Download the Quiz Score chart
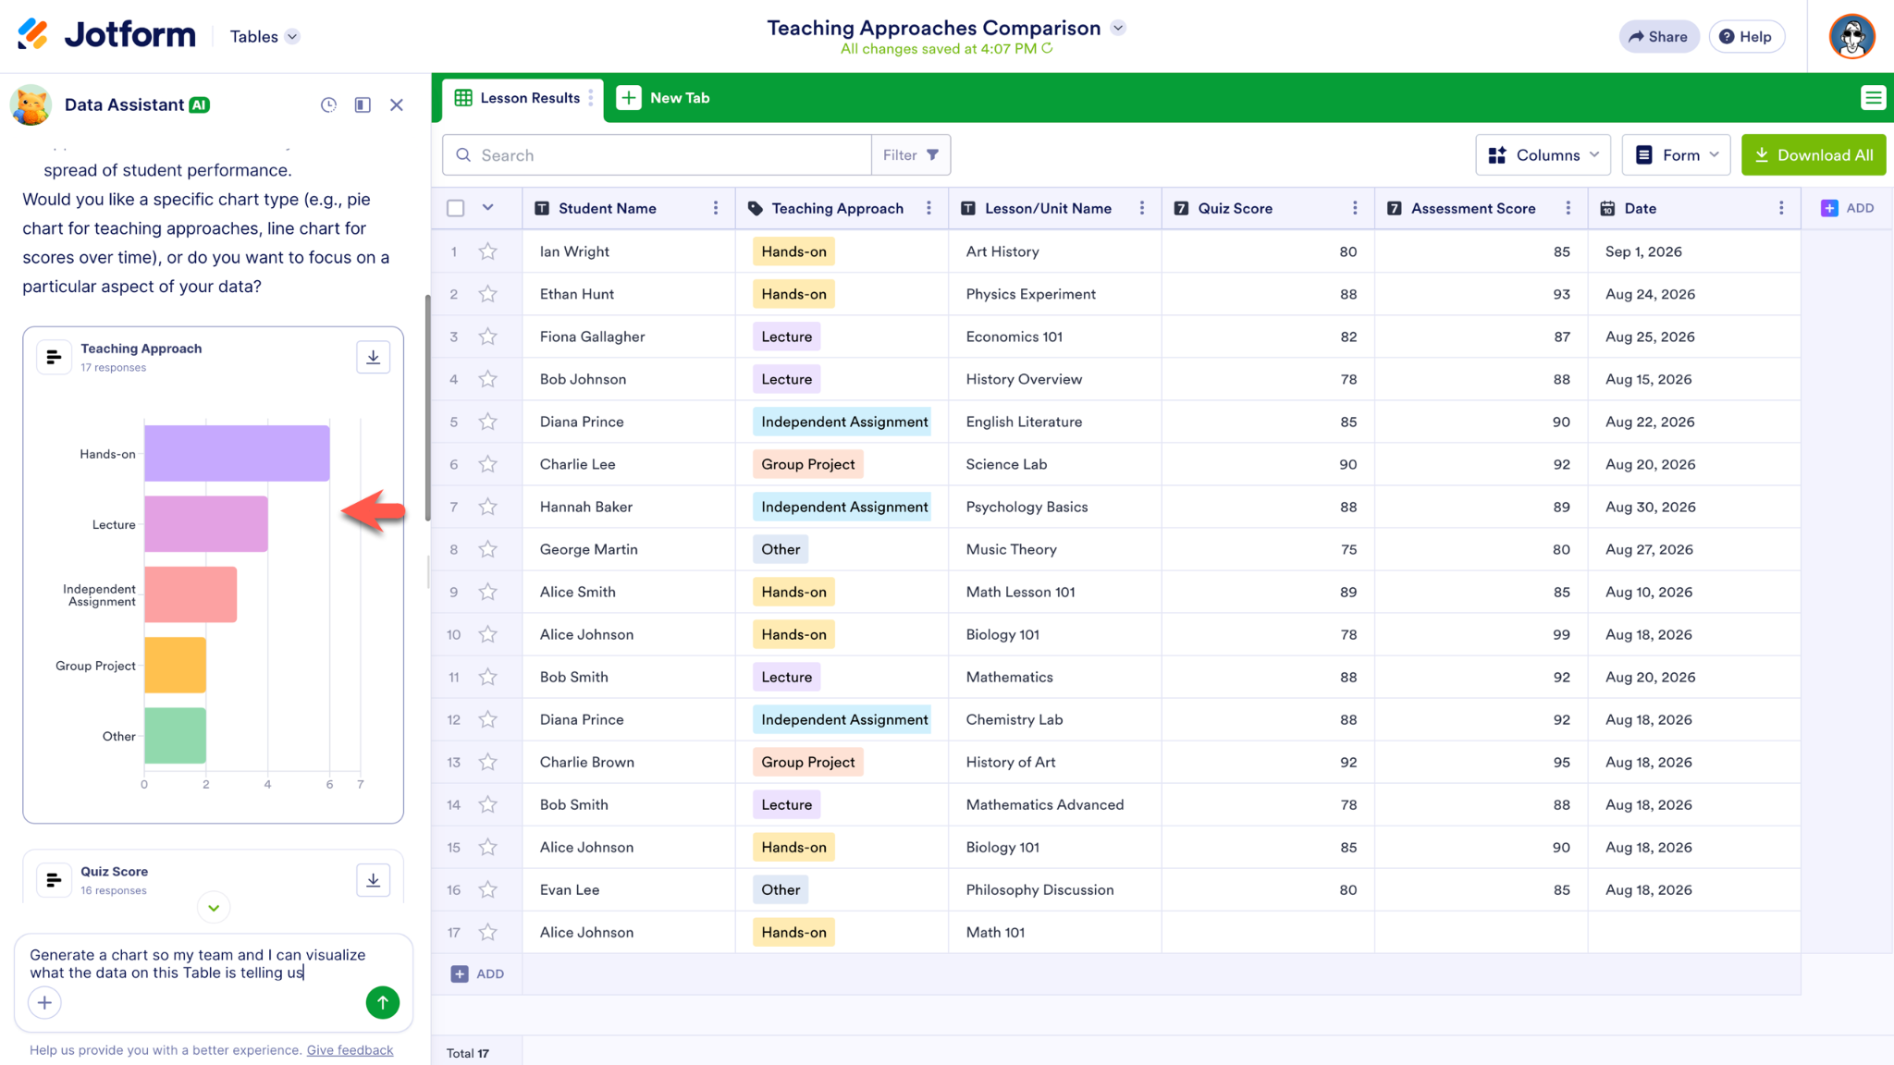This screenshot has height=1065, width=1894. [373, 880]
